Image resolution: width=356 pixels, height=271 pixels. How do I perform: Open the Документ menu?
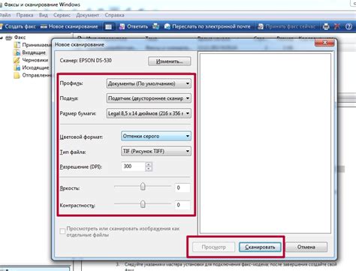point(88,15)
